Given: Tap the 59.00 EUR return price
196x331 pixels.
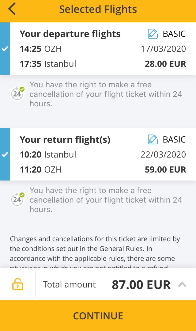Looking at the screenshot, I should [x=165, y=169].
